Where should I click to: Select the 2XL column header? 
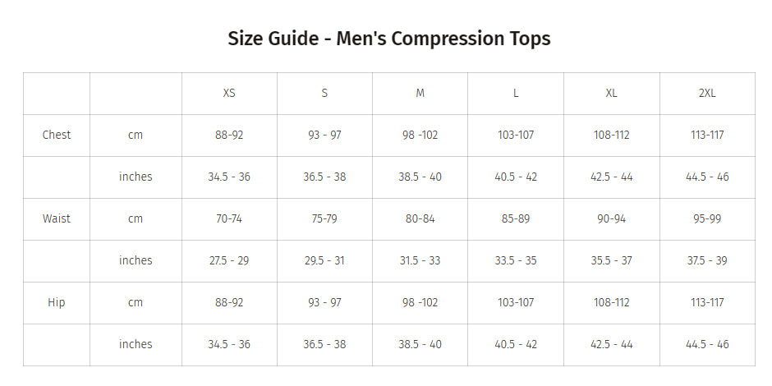tap(707, 93)
